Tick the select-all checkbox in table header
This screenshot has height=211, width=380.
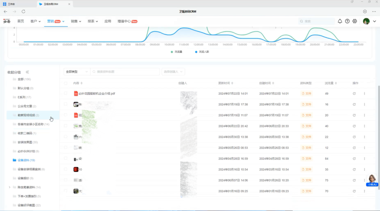tap(66, 83)
